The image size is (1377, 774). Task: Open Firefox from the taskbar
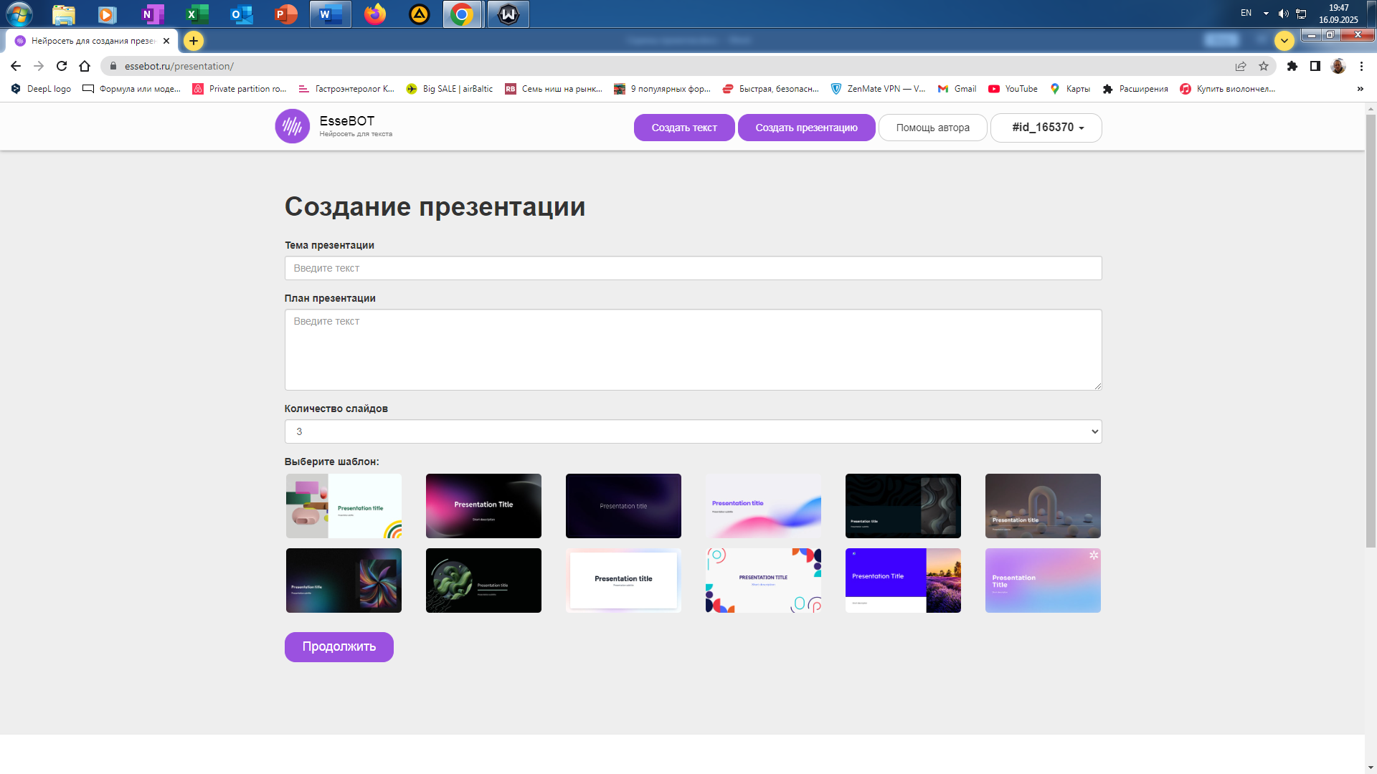tap(374, 14)
